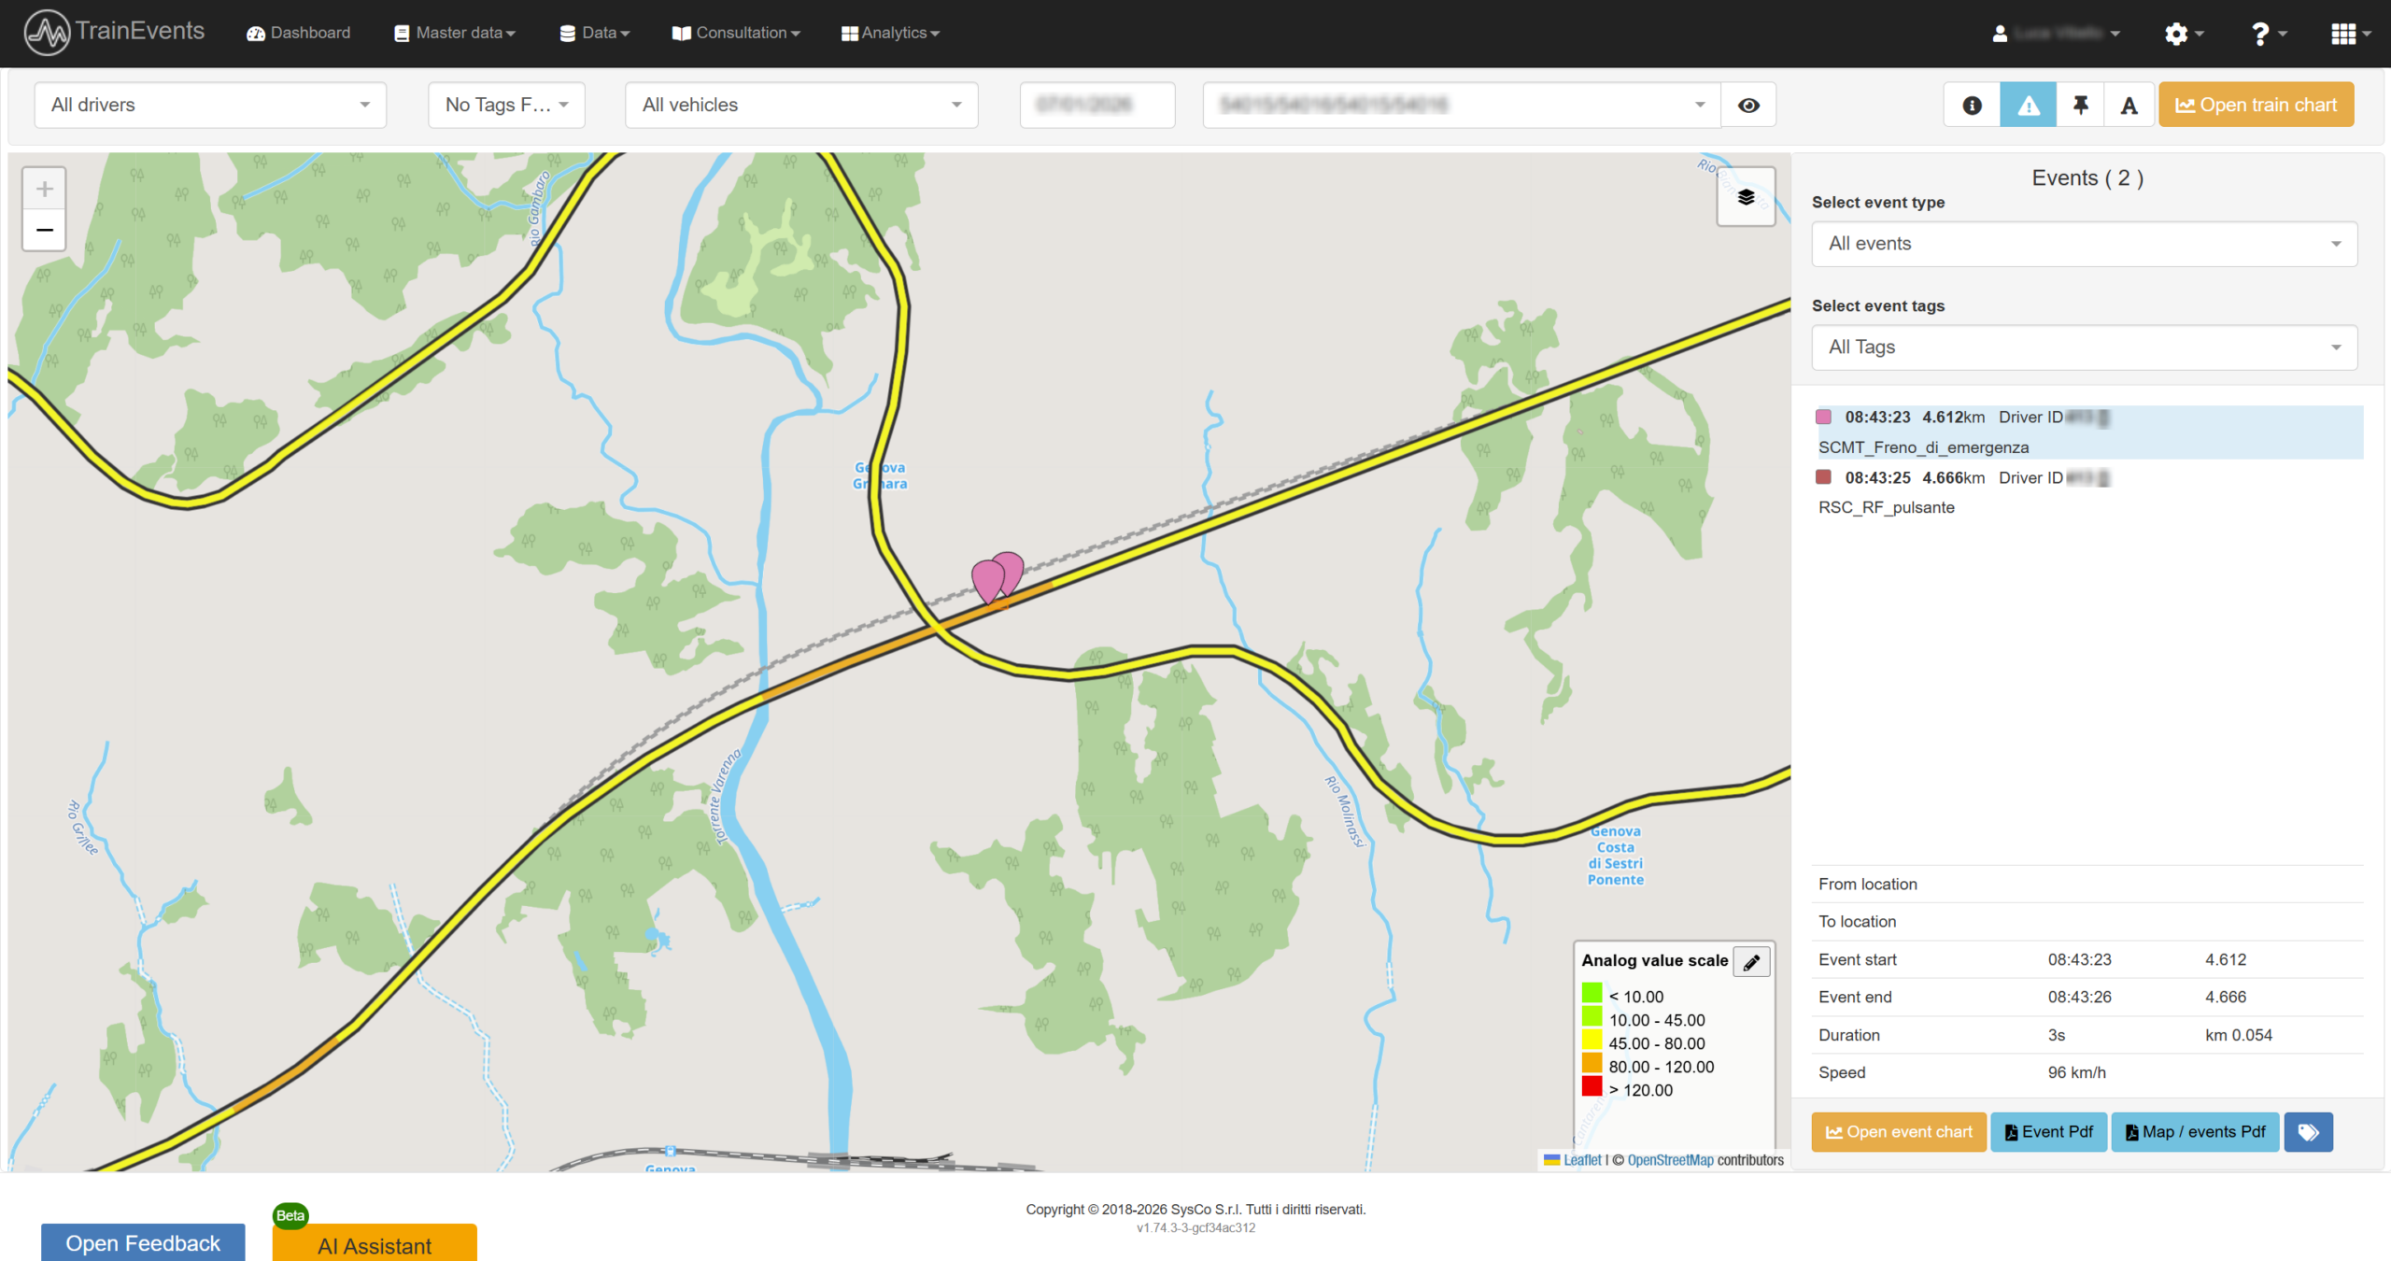2391x1261 pixels.
Task: Toggle the warning triangle events button
Action: pyautogui.click(x=2028, y=106)
